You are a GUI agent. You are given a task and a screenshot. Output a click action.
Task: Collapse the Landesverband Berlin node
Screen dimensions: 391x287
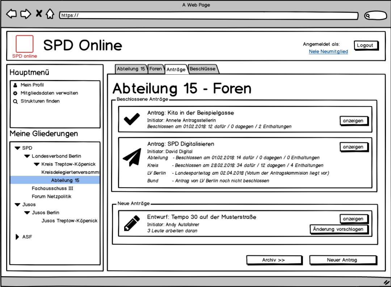pos(27,156)
